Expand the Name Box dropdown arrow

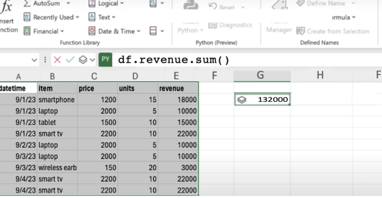34,60
